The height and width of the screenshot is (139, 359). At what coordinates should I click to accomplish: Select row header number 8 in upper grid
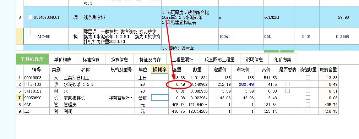(20, 17)
